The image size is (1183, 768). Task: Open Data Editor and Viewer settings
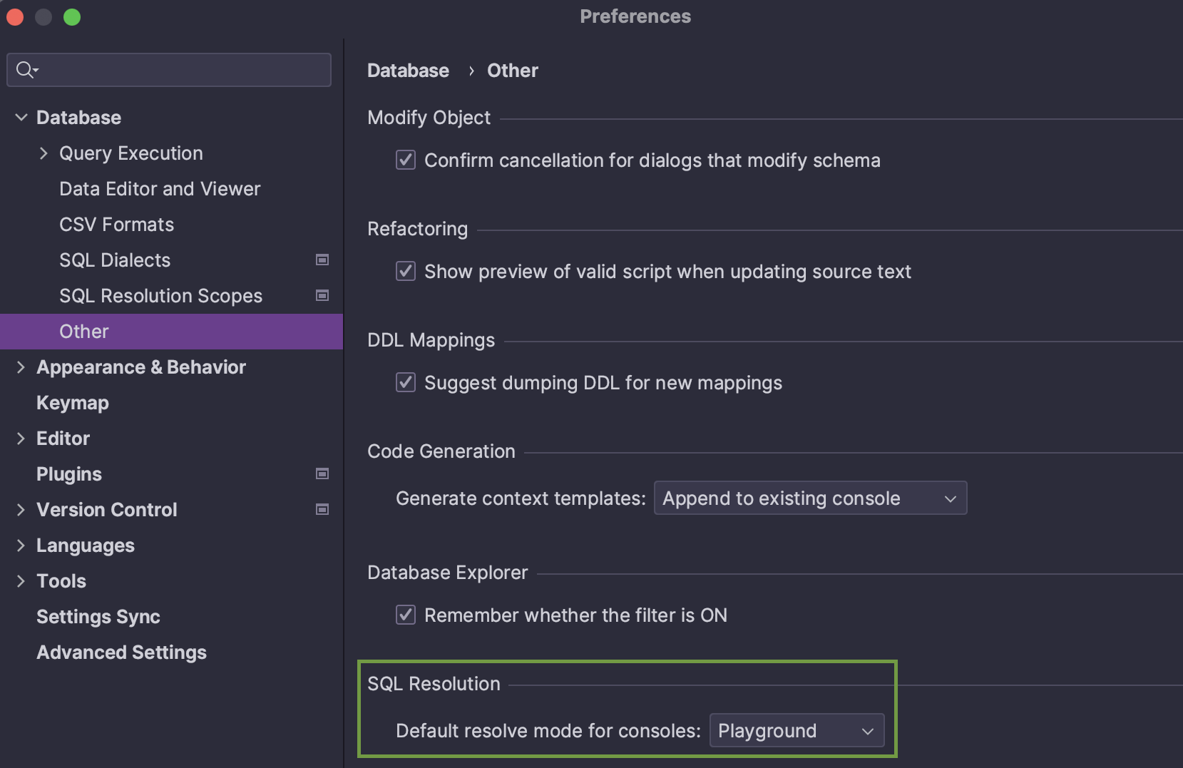click(160, 188)
